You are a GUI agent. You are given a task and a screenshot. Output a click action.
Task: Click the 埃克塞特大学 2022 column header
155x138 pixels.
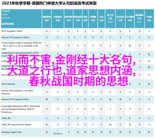click(139, 19)
